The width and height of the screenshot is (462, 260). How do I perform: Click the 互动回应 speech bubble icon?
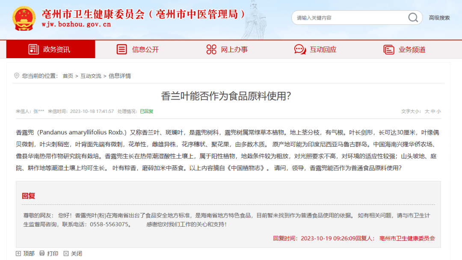(300, 49)
